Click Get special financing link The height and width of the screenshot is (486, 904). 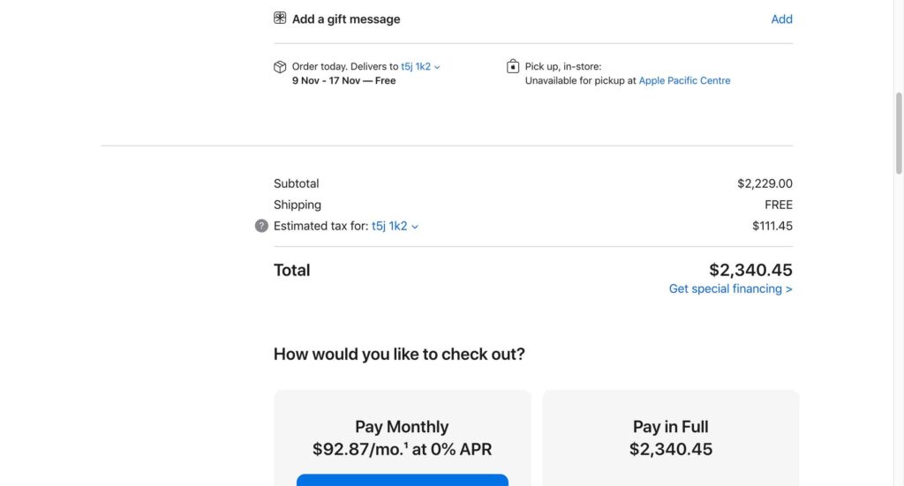pos(730,288)
